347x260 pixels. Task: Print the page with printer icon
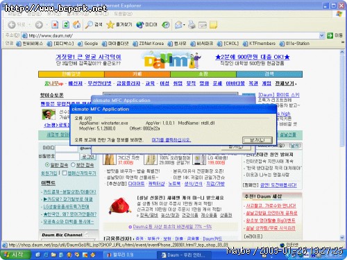click(192, 25)
